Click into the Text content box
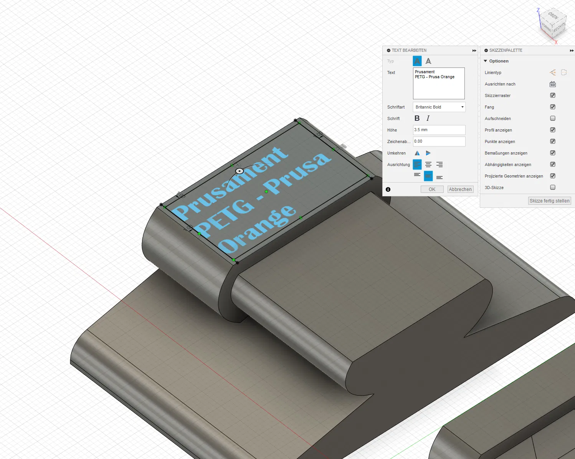This screenshot has width=575, height=459. [x=439, y=84]
